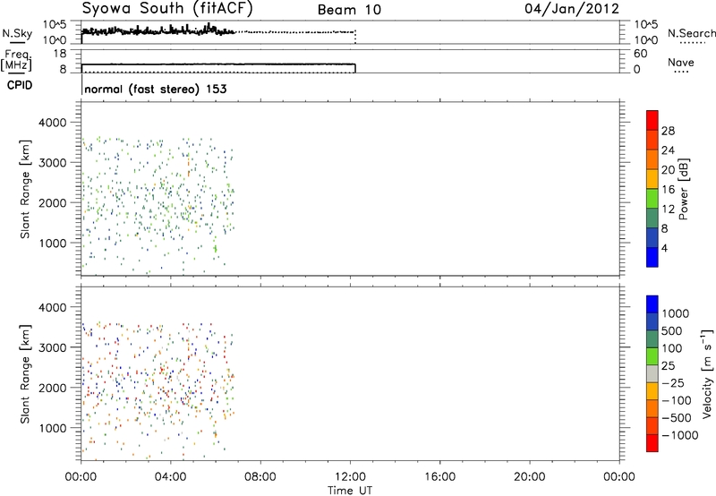Select the "28" Power colorbar label
The height and width of the screenshot is (496, 716).
coord(668,131)
